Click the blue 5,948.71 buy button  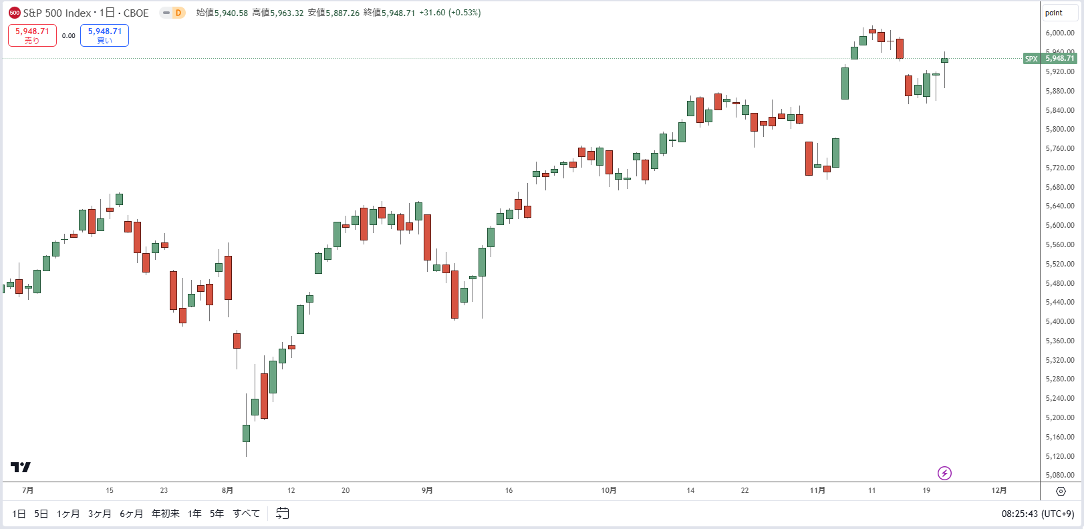tap(104, 35)
